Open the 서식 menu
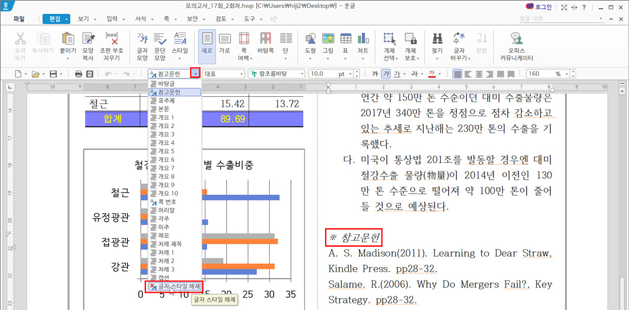 pyautogui.click(x=141, y=19)
